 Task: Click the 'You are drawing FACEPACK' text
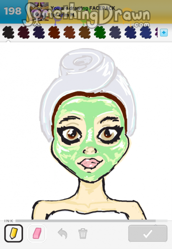click(x=83, y=8)
